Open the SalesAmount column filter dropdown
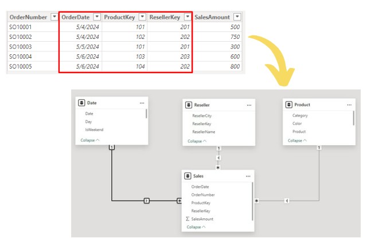The width and height of the screenshot is (367, 244). click(237, 17)
